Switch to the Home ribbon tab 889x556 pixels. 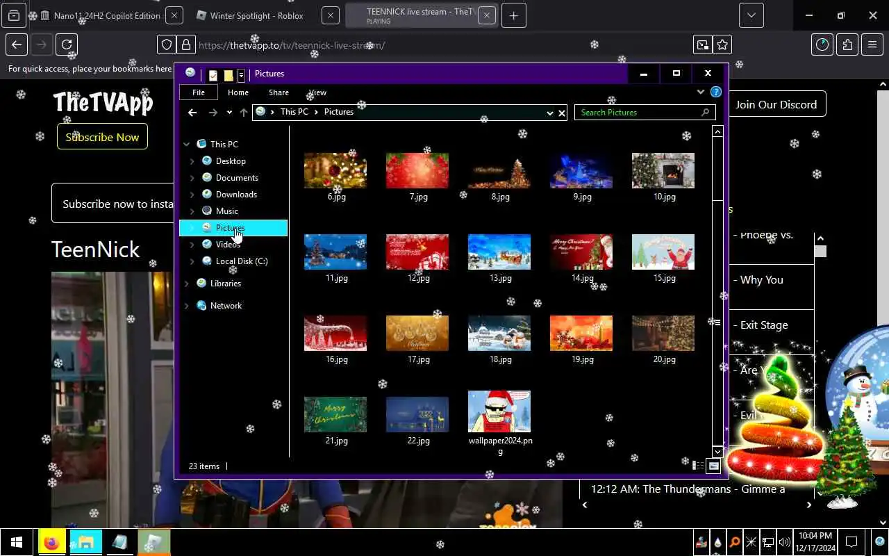click(x=238, y=92)
